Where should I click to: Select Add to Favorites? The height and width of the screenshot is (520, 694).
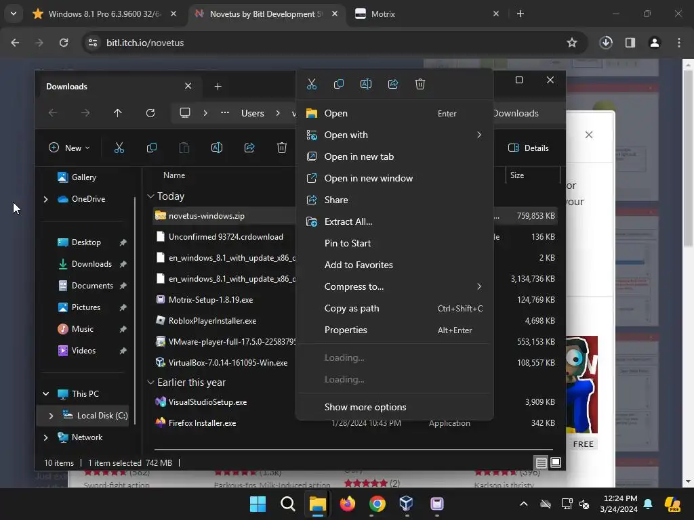coord(394,265)
